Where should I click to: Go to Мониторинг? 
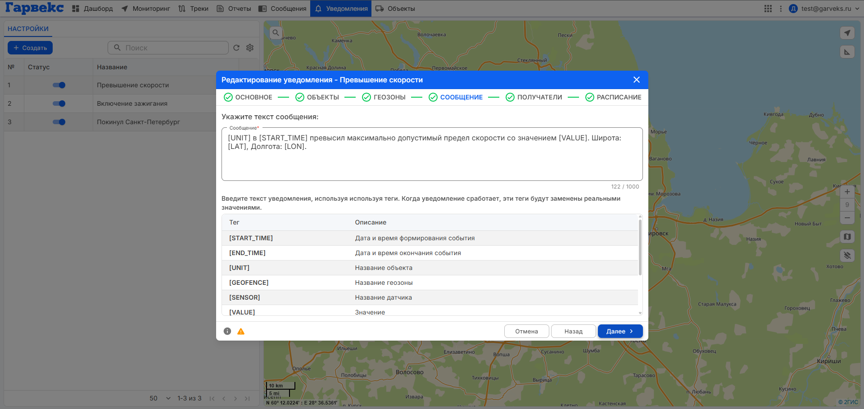tap(145, 9)
